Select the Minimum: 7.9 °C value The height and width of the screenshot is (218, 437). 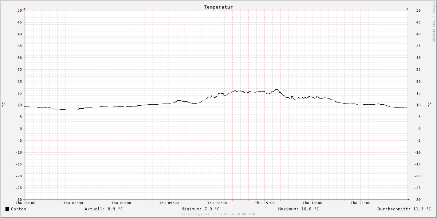pos(201,209)
